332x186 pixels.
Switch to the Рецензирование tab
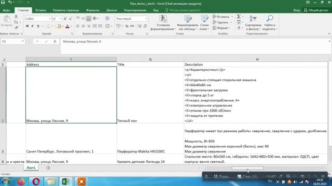[135, 10]
